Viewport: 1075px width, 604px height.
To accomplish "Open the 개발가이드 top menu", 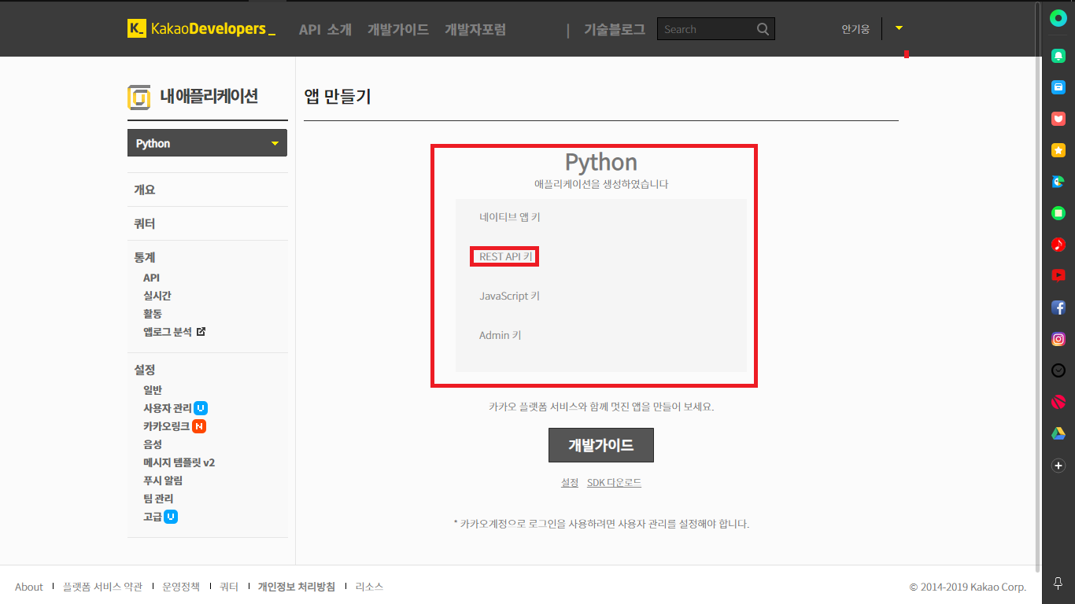I will (x=398, y=30).
